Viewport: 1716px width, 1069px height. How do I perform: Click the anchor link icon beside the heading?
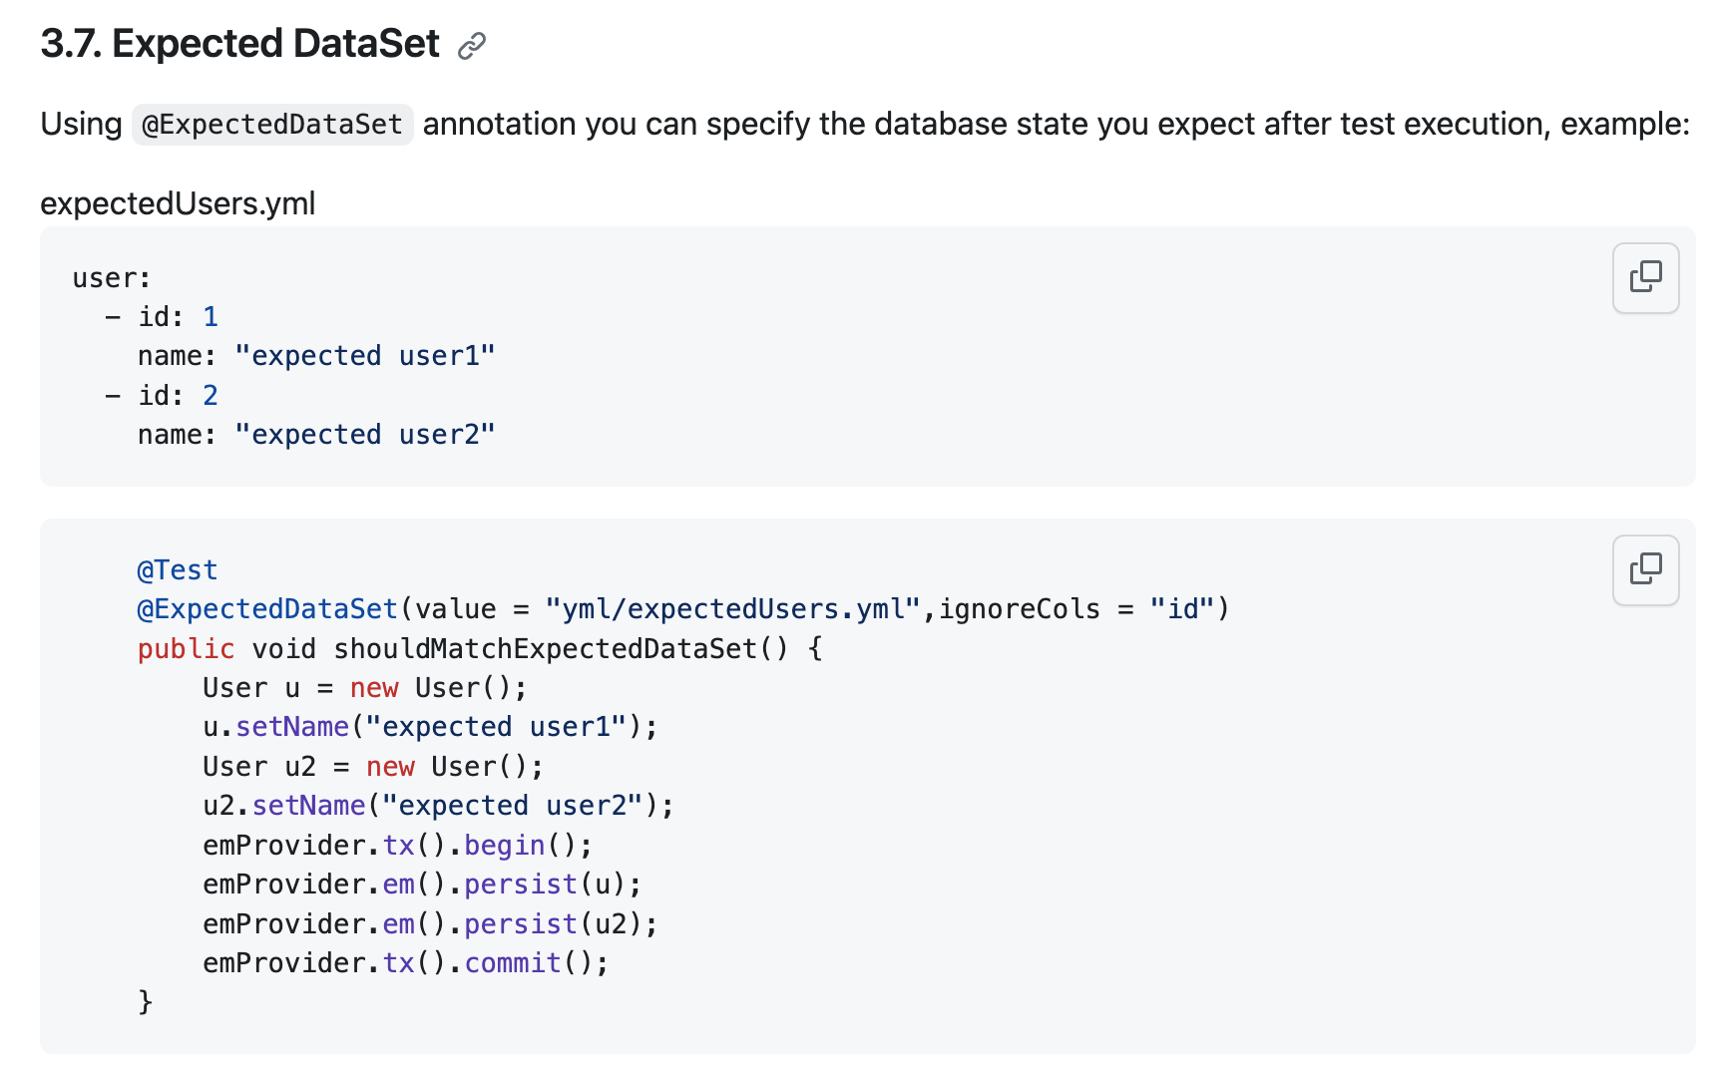click(471, 46)
